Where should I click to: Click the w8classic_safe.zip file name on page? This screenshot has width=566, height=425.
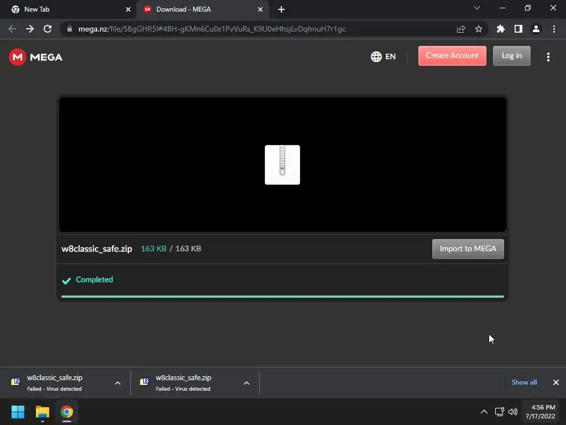click(x=97, y=248)
